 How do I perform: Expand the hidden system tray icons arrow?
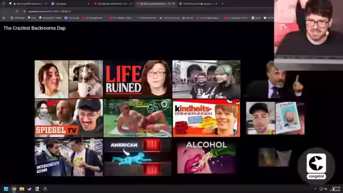pyautogui.click(x=315, y=189)
